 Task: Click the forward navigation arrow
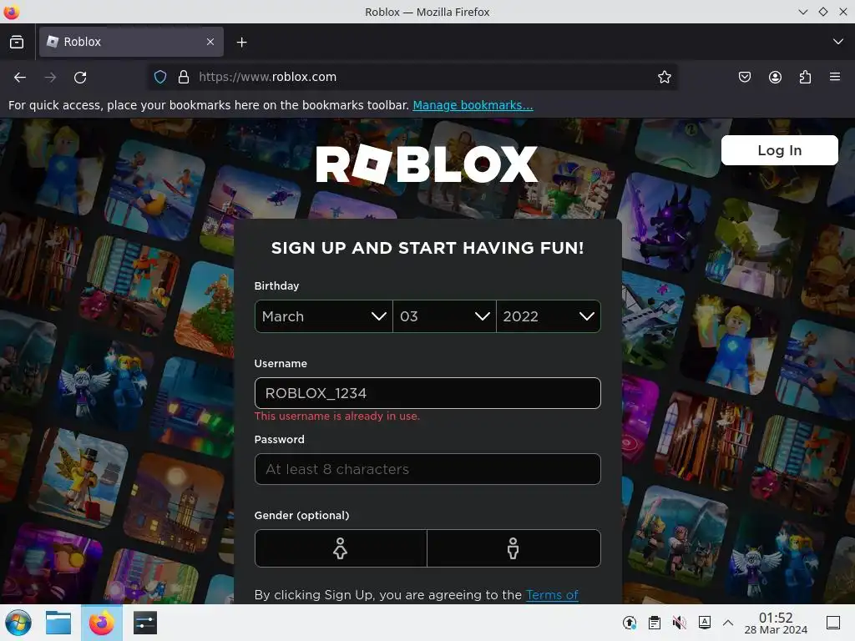50,78
